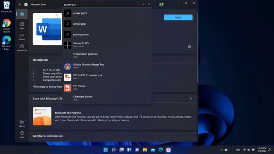274x154 pixels.
Task: Click the Microsoft 365 Personal title
Action: point(68,113)
